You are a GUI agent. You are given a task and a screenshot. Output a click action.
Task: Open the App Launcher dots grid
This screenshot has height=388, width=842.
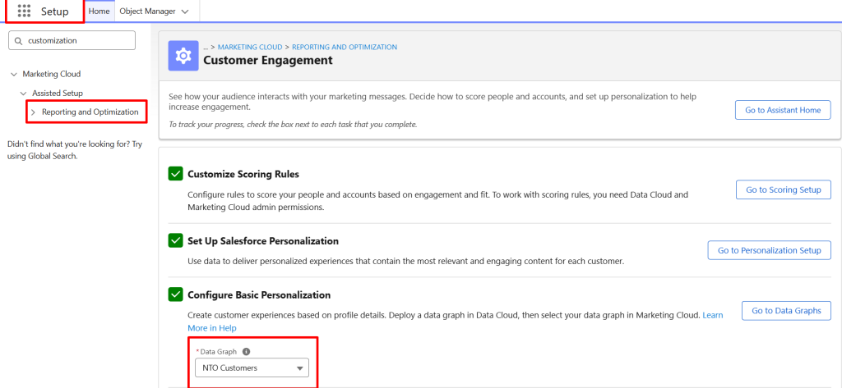[24, 11]
